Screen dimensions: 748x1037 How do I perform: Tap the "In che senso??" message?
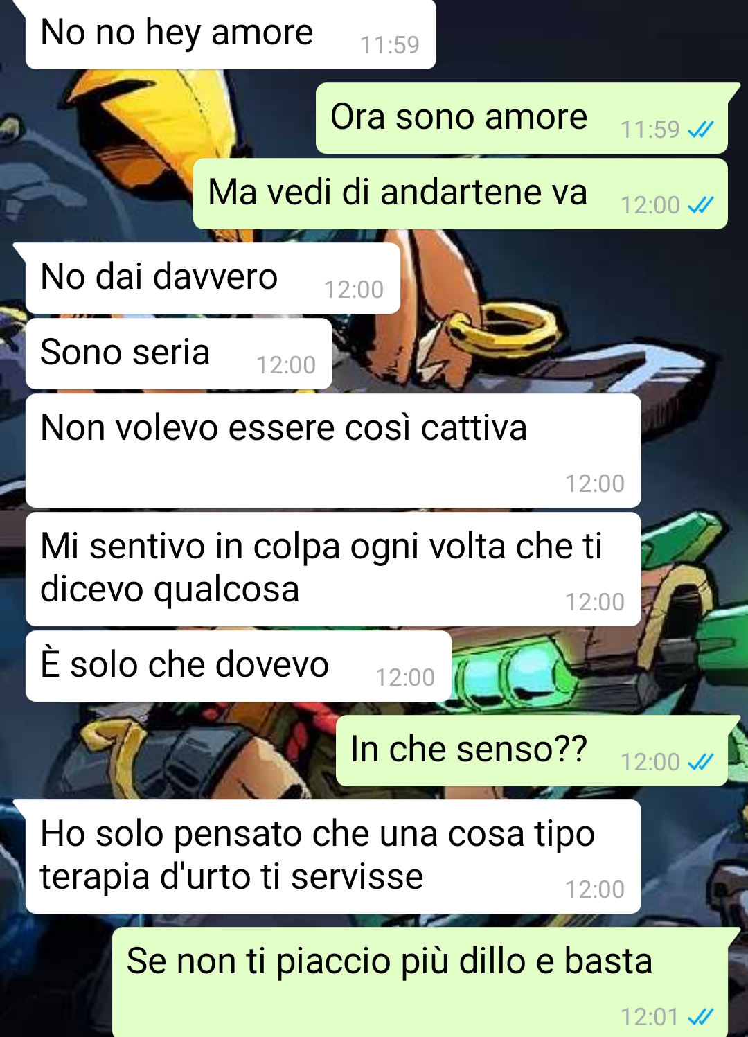(532, 751)
